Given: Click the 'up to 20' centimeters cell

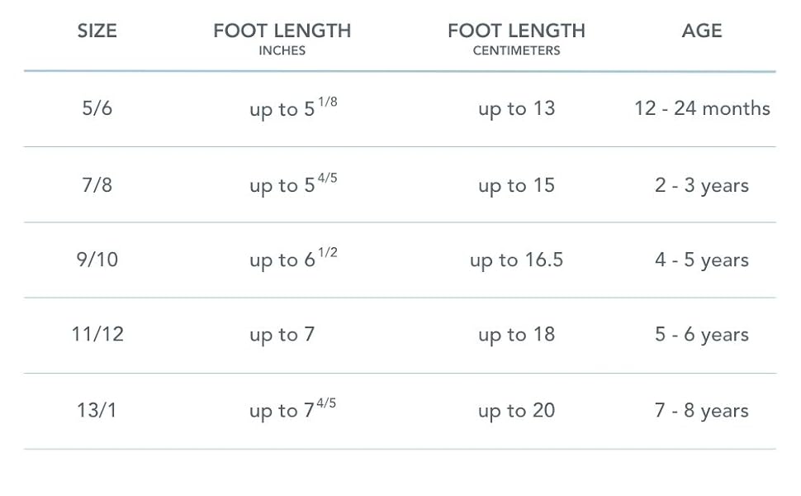Looking at the screenshot, I should [516, 411].
